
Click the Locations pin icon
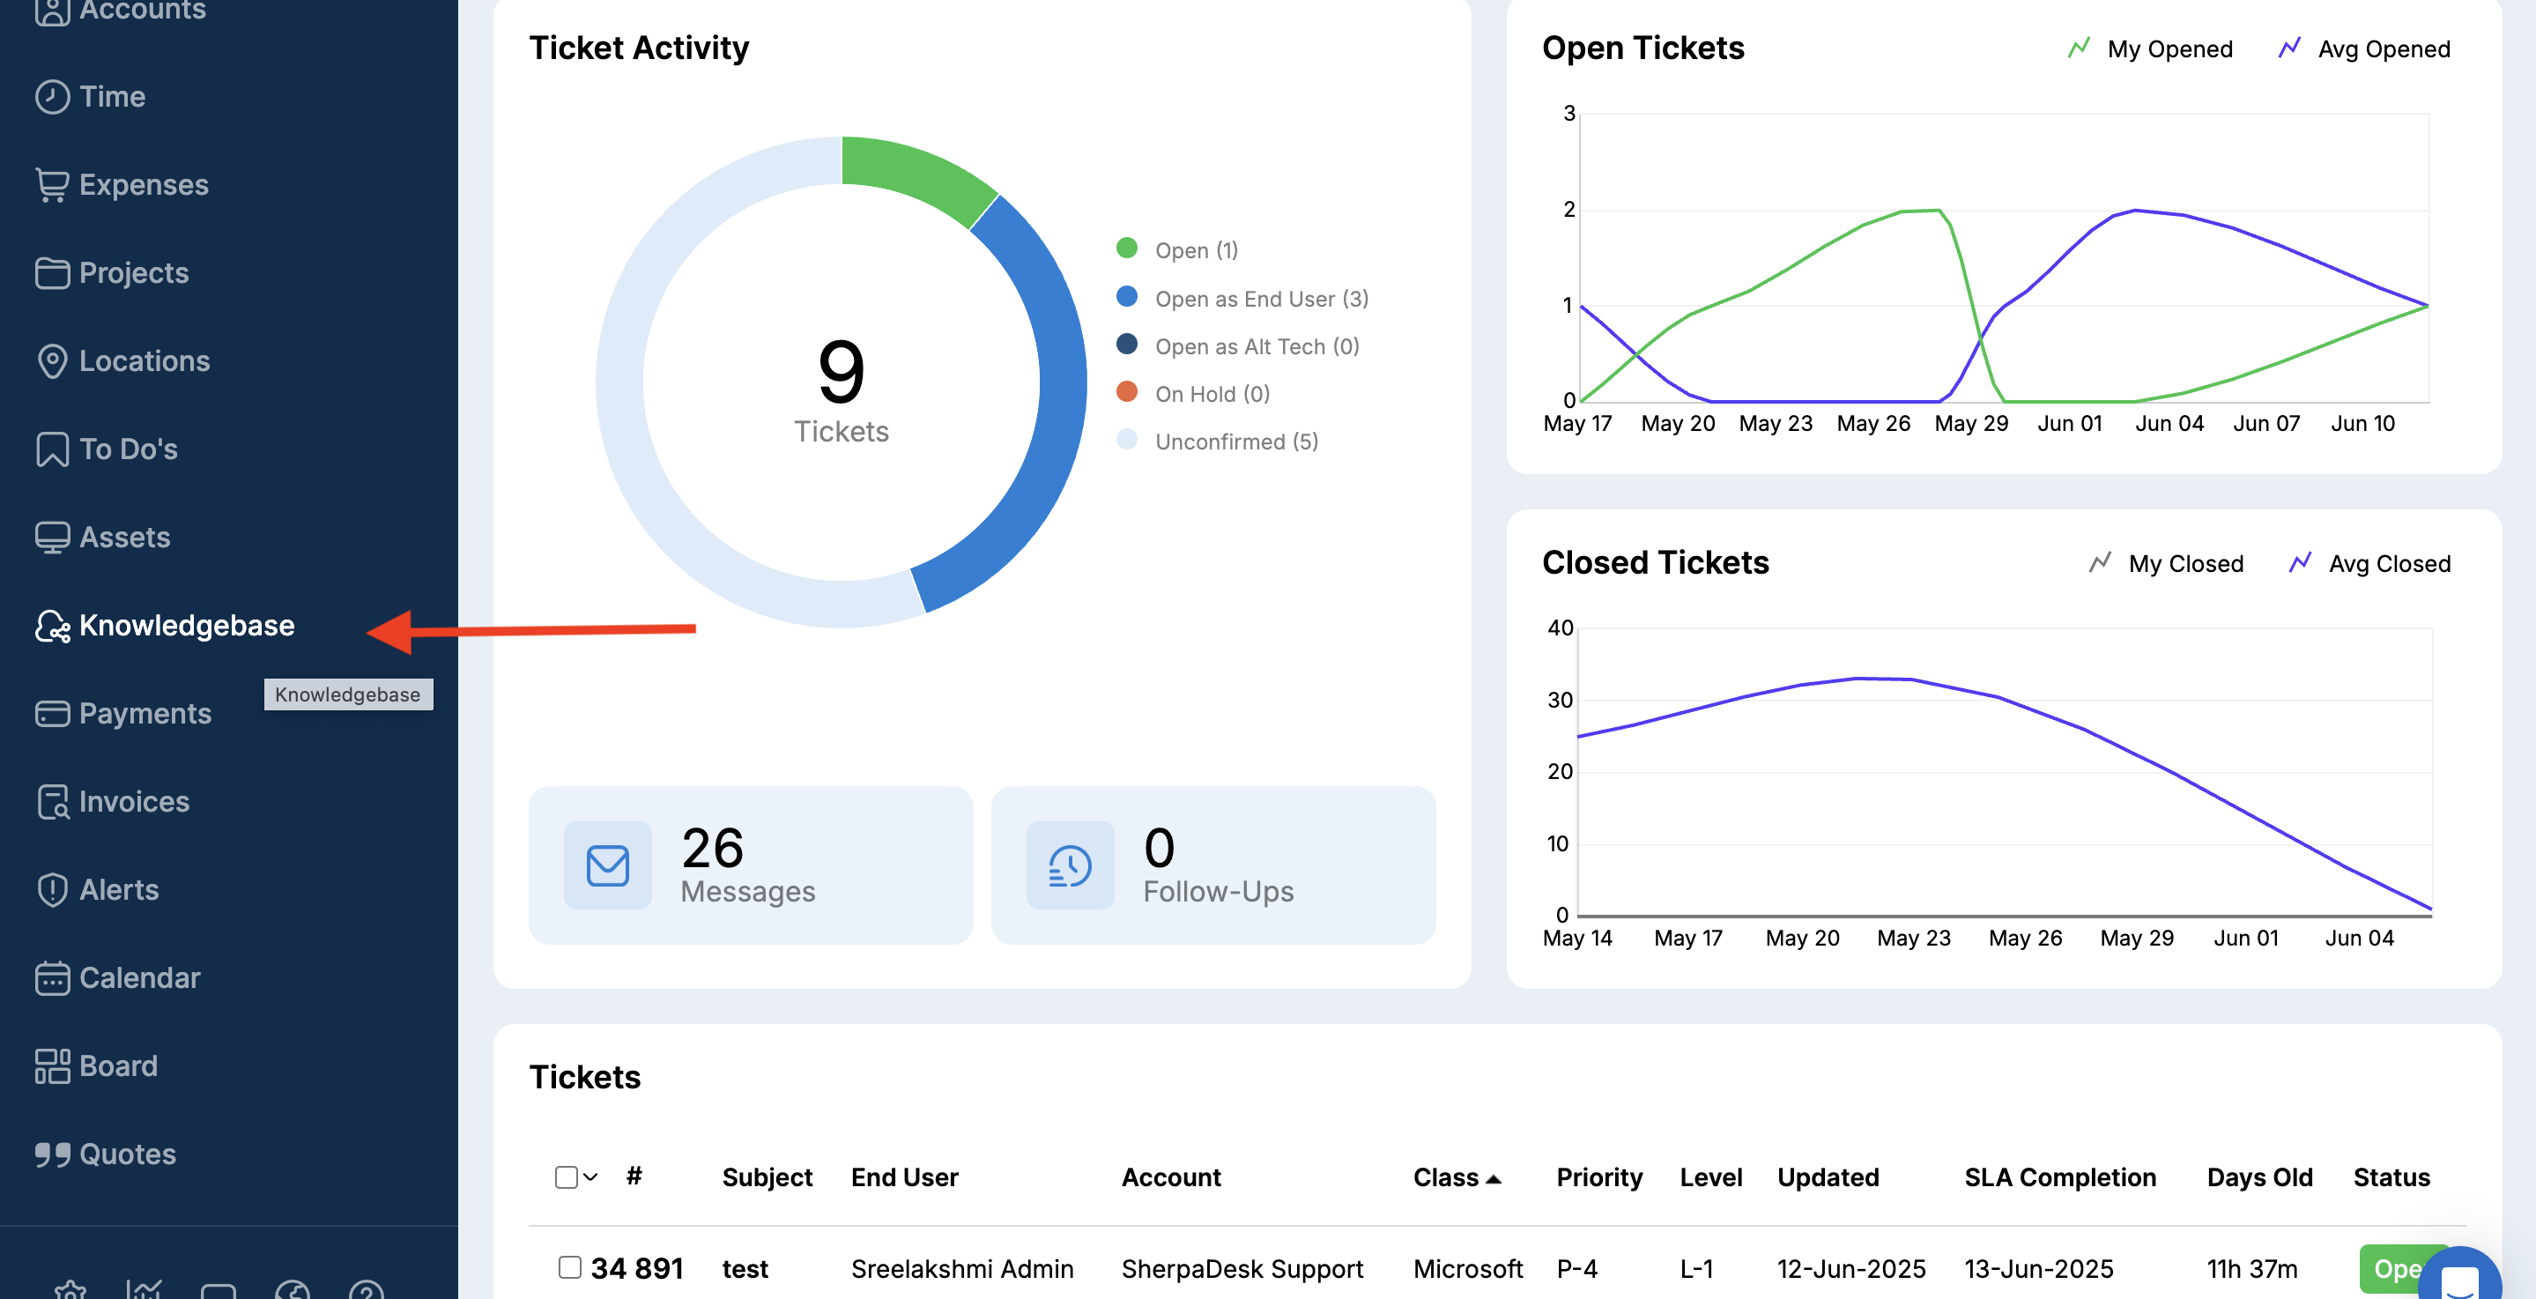pyautogui.click(x=52, y=360)
